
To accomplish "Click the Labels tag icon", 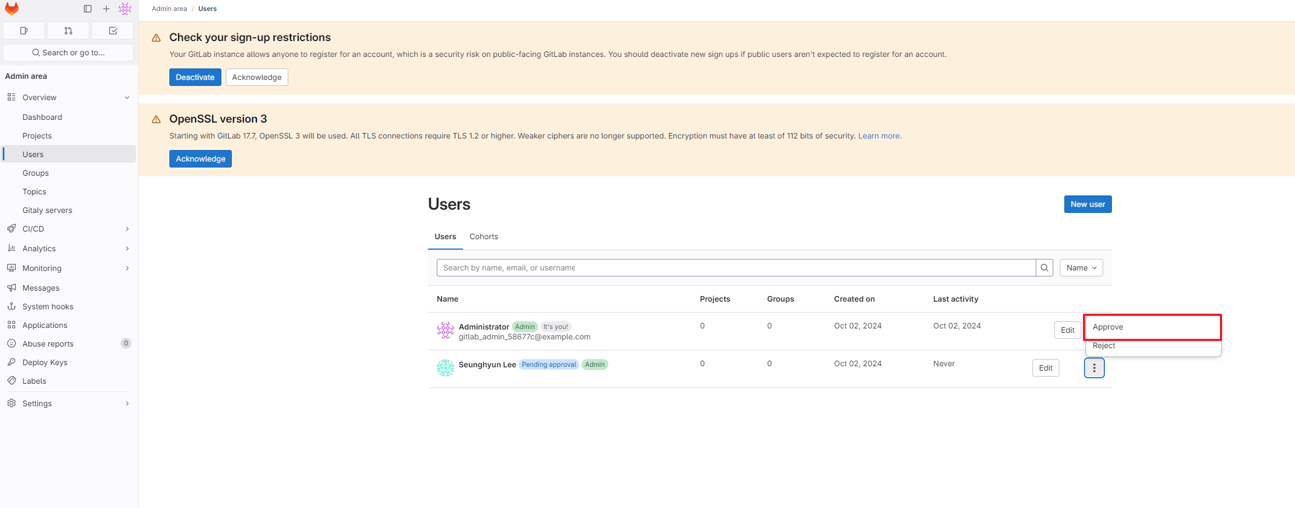I will pos(12,380).
